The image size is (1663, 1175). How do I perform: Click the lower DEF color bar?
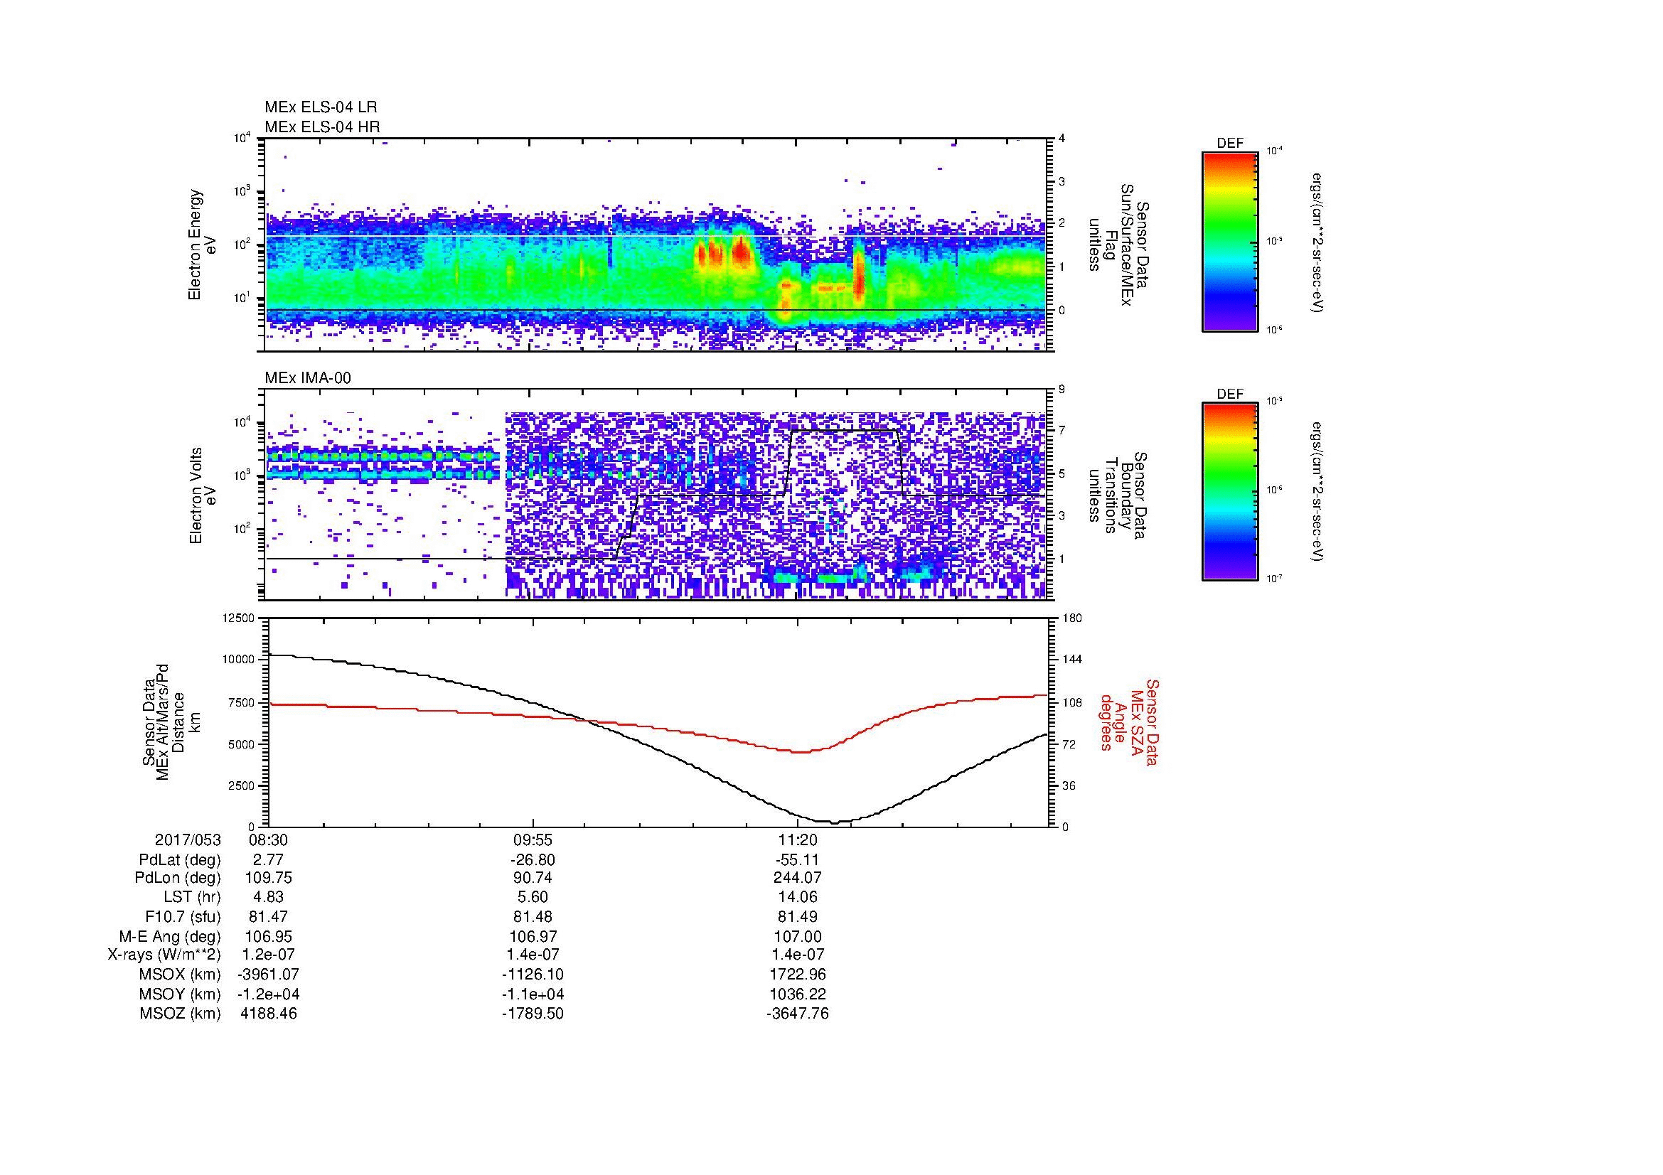(1230, 492)
